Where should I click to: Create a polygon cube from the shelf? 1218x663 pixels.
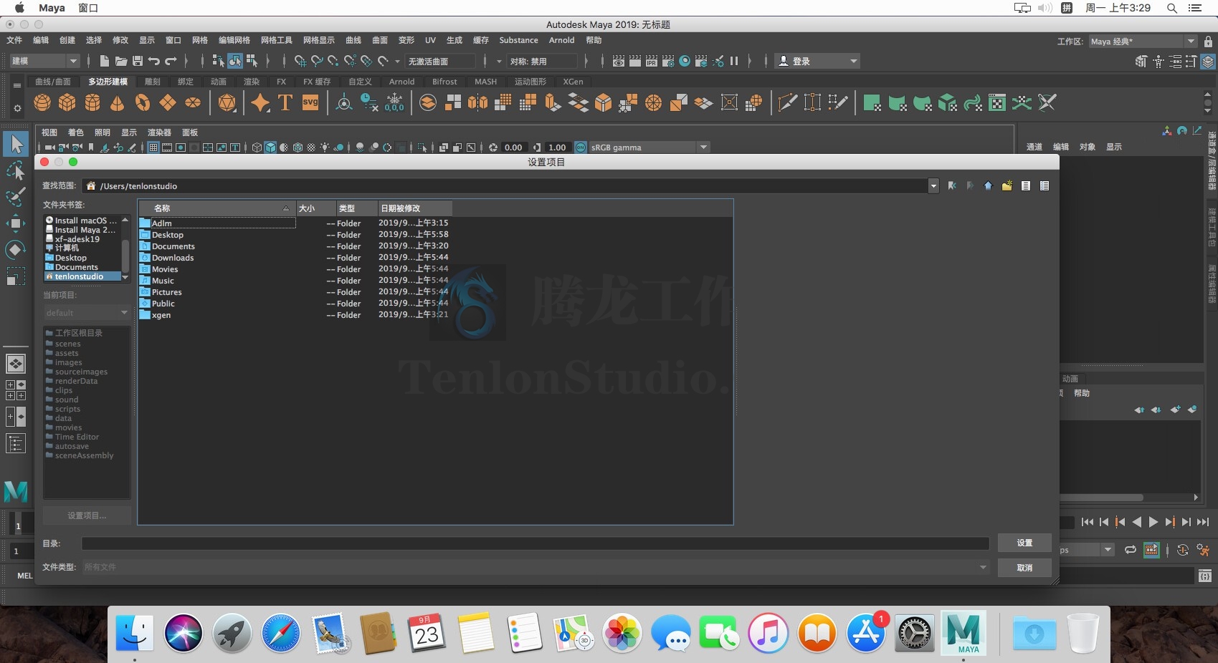point(67,103)
